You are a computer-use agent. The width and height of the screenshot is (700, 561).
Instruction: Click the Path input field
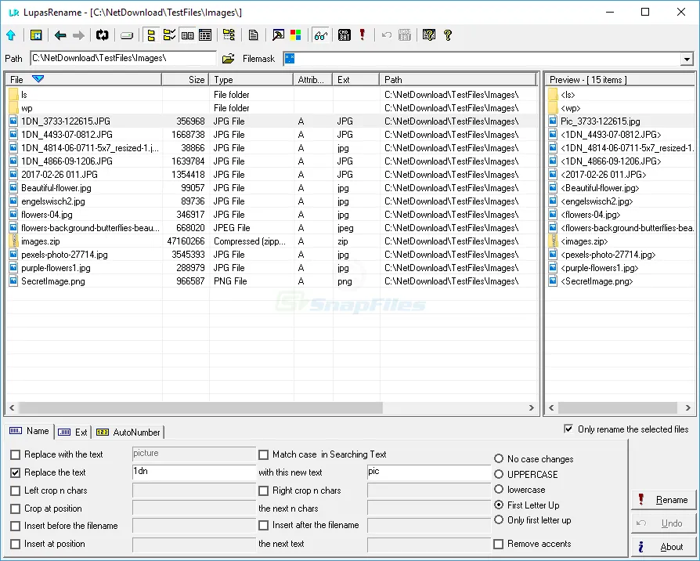(123, 58)
